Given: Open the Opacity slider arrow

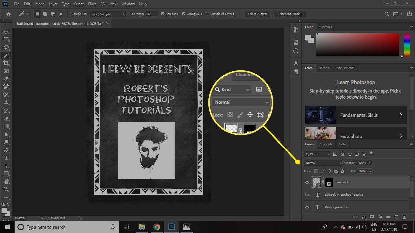Looking at the screenshot, I should click(x=370, y=163).
